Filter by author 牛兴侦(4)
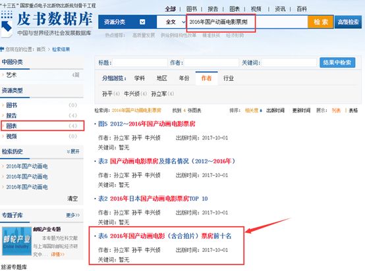This screenshot has height=271, width=365. pyautogui.click(x=135, y=94)
